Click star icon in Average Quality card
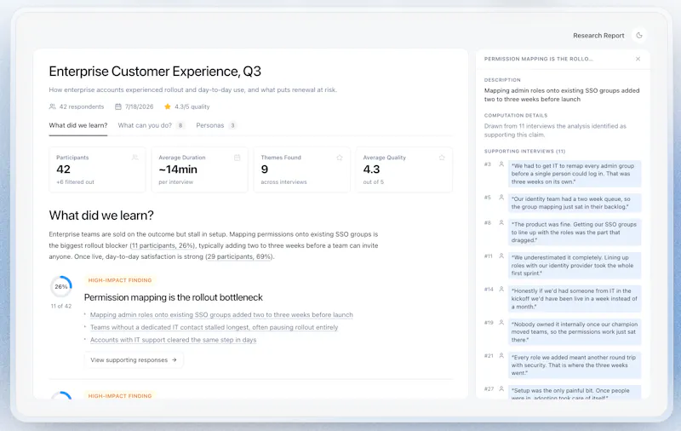Viewport: 681px width, 431px height. point(442,158)
